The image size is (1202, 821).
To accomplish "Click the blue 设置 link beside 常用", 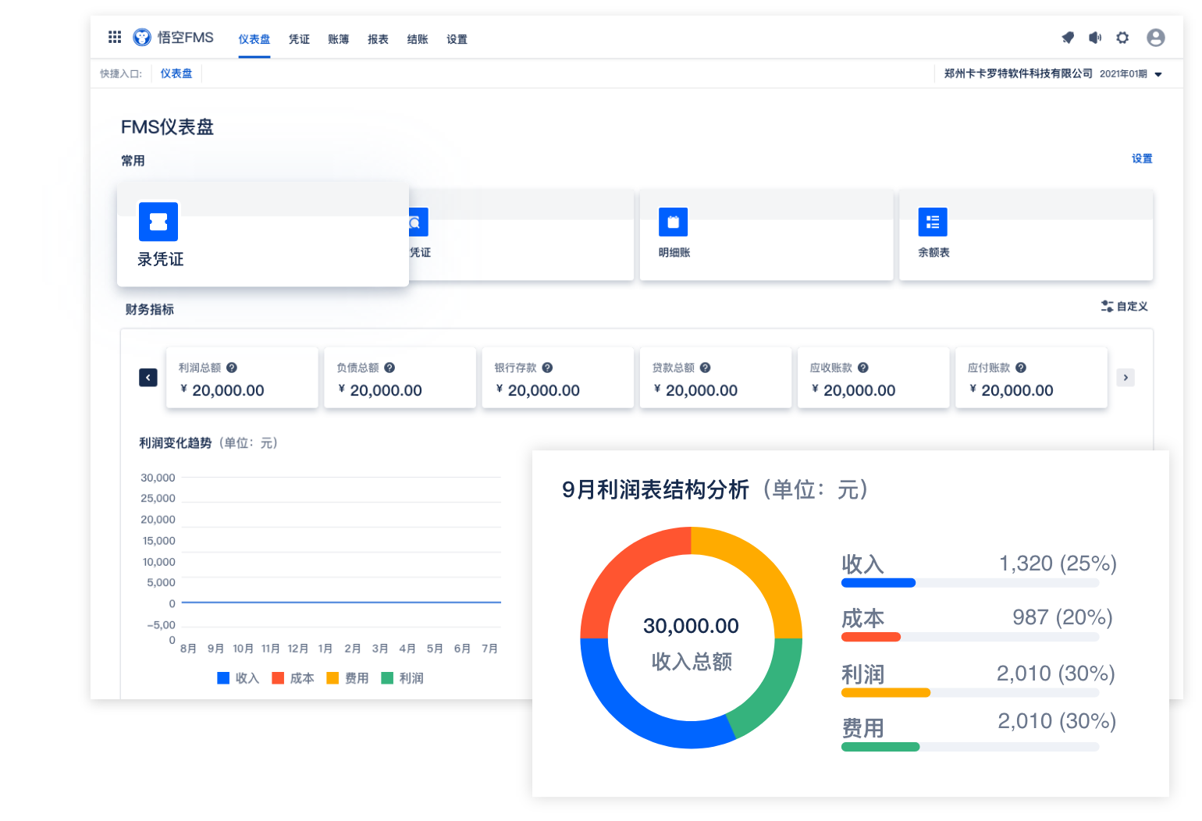I will (1142, 158).
